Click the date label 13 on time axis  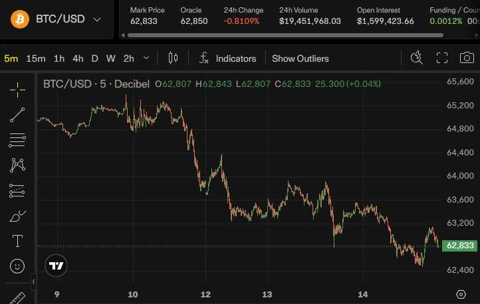(x=267, y=294)
